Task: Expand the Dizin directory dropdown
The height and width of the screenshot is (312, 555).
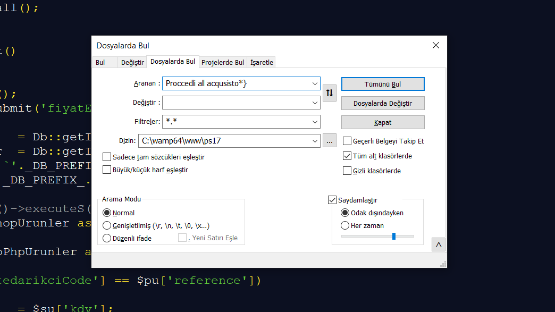Action: pos(315,141)
